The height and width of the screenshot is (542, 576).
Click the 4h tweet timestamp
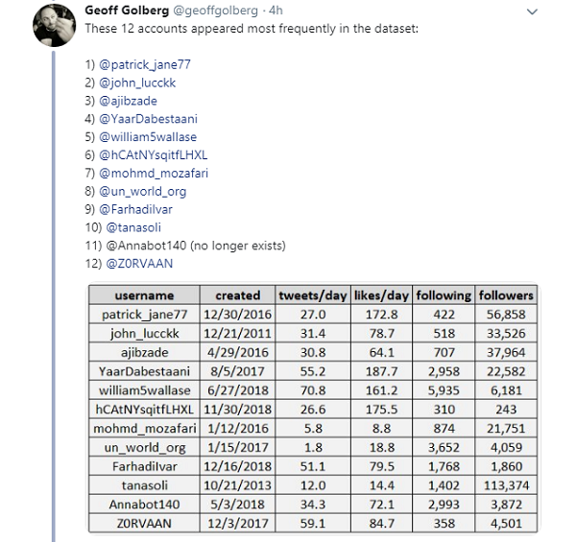click(276, 11)
